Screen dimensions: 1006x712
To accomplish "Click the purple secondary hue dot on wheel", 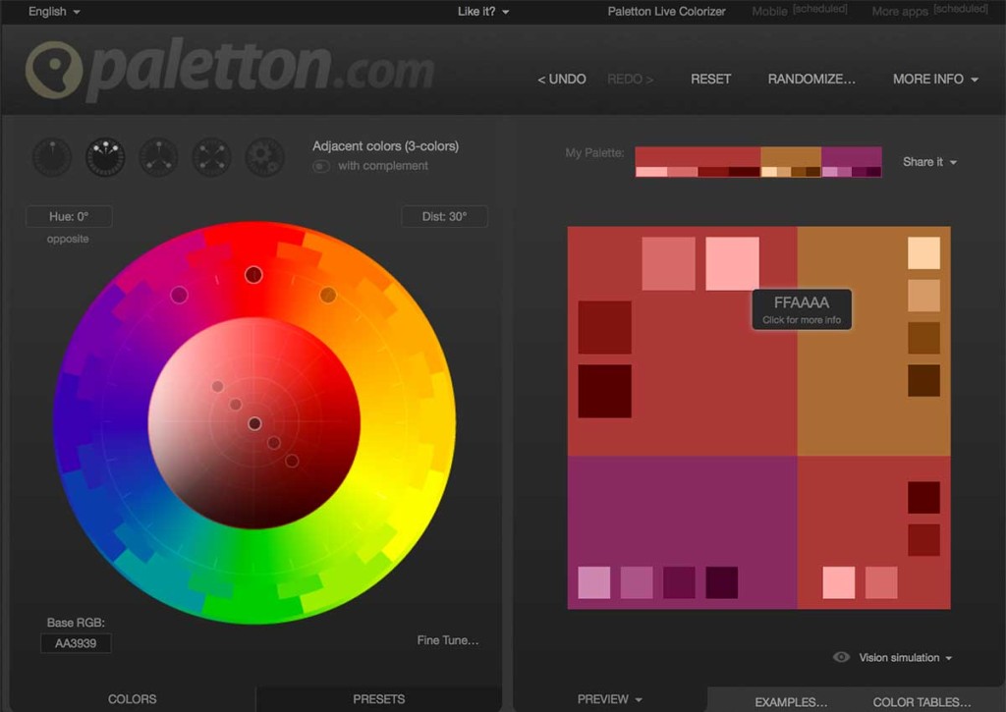I will coord(179,295).
